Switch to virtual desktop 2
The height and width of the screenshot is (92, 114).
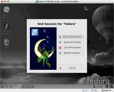click(24, 86)
